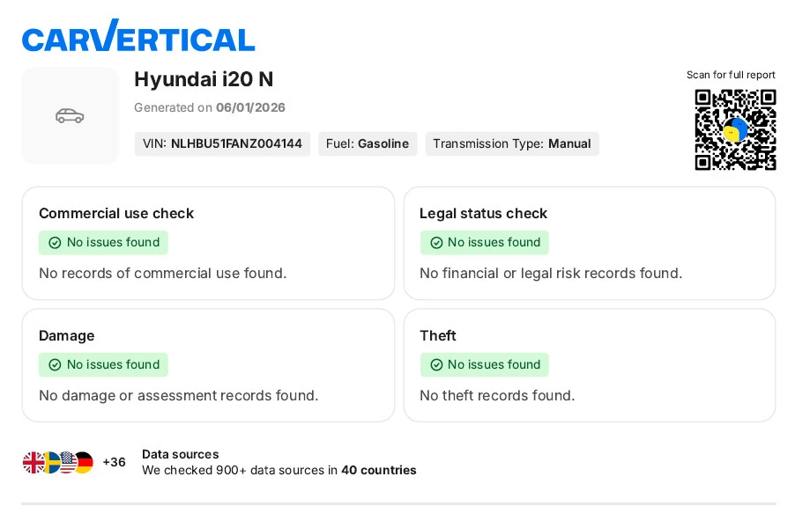Click the Fuel: Gasoline badge
This screenshot has width=795, height=506.
tap(368, 143)
